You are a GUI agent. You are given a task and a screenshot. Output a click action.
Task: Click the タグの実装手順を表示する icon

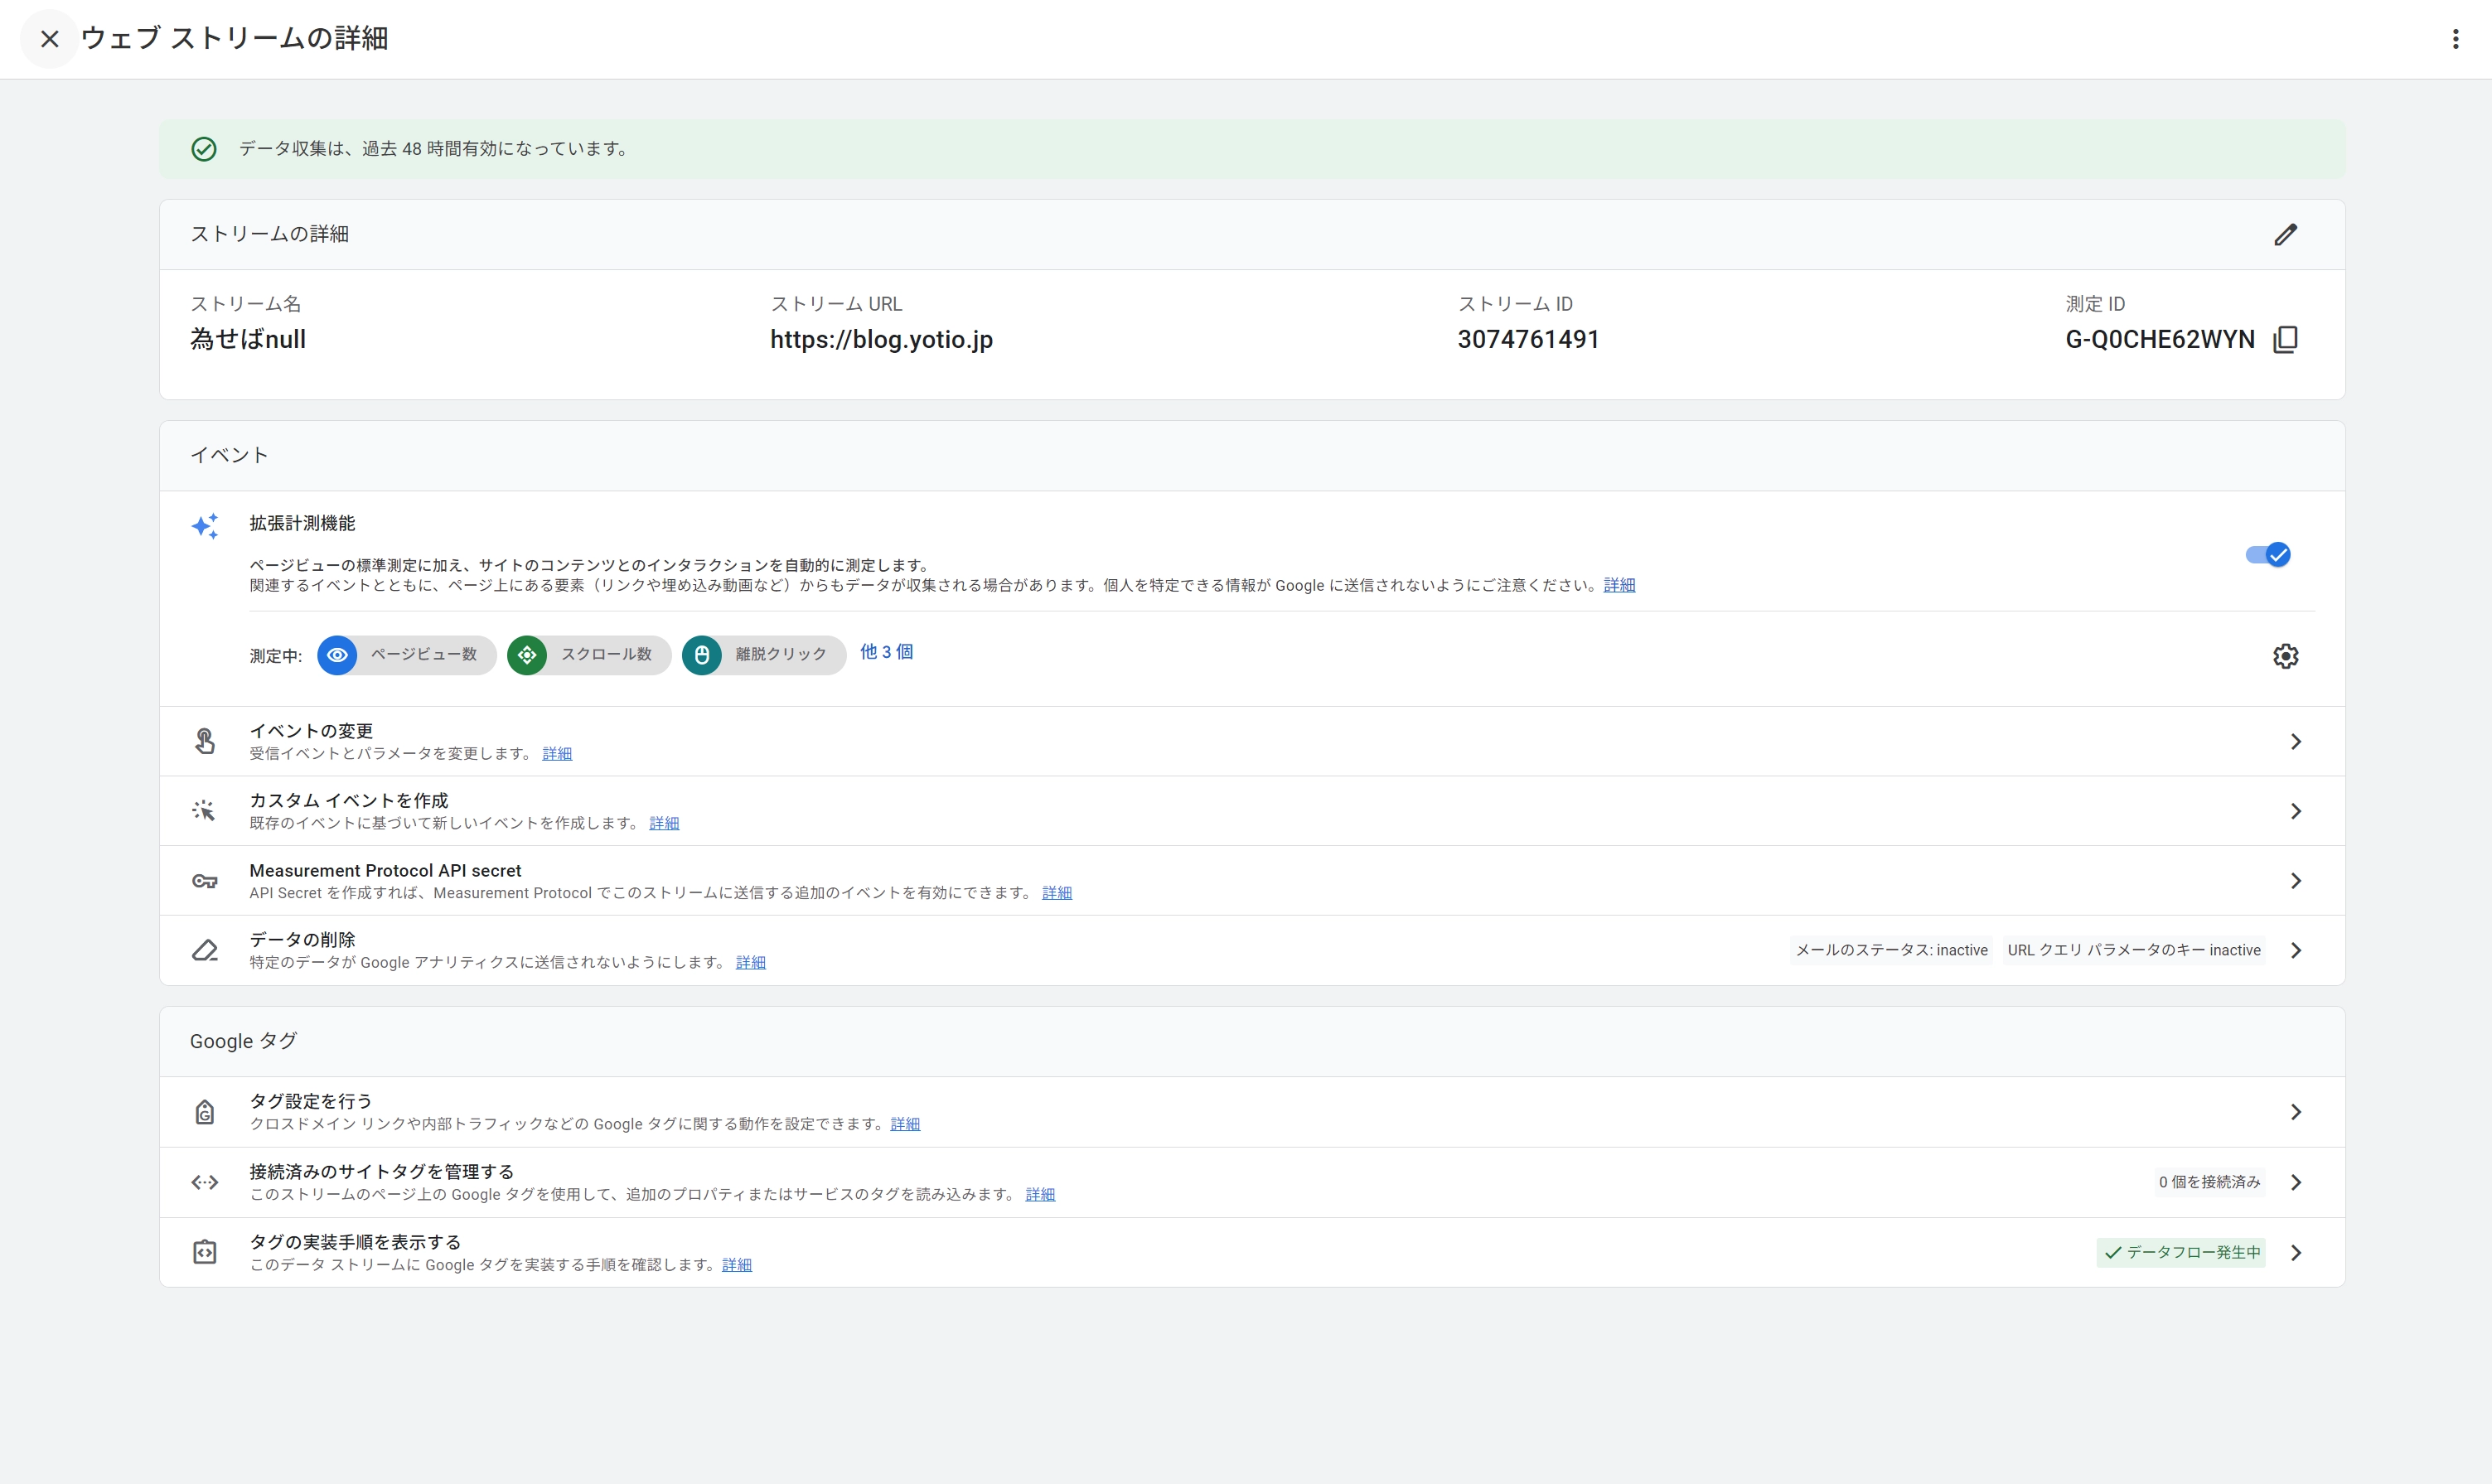pos(204,1252)
